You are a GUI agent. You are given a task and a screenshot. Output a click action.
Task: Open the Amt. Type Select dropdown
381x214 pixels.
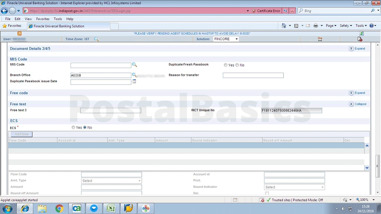point(111,181)
